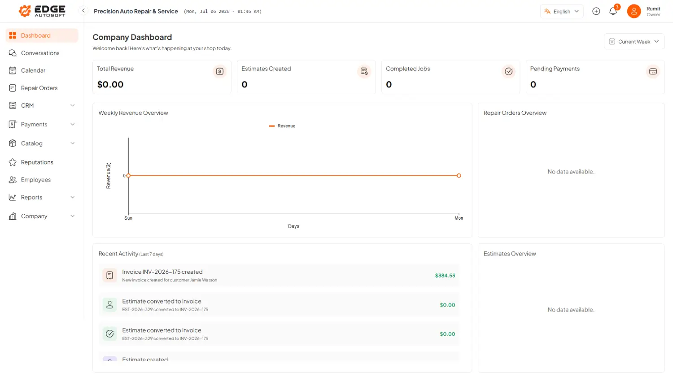The width and height of the screenshot is (673, 381).
Task: Expand the Reports submenu chevron
Action: click(x=72, y=197)
